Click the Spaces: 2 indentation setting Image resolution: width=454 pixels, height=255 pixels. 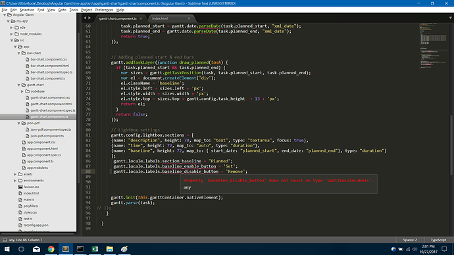coord(410,240)
